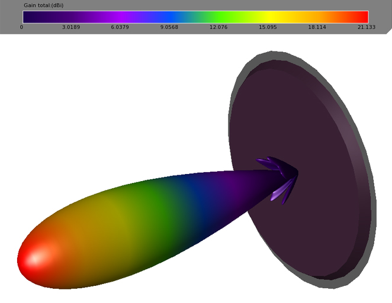
Task: Click the 18.114 tick label
Action: (x=317, y=27)
